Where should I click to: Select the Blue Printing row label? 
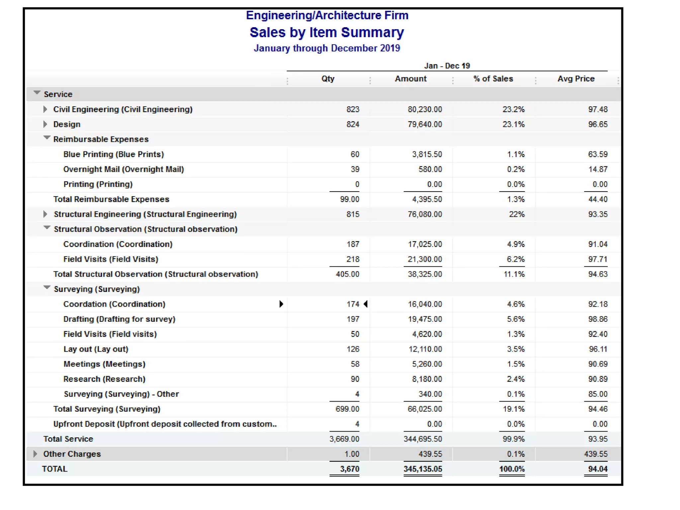coord(114,154)
